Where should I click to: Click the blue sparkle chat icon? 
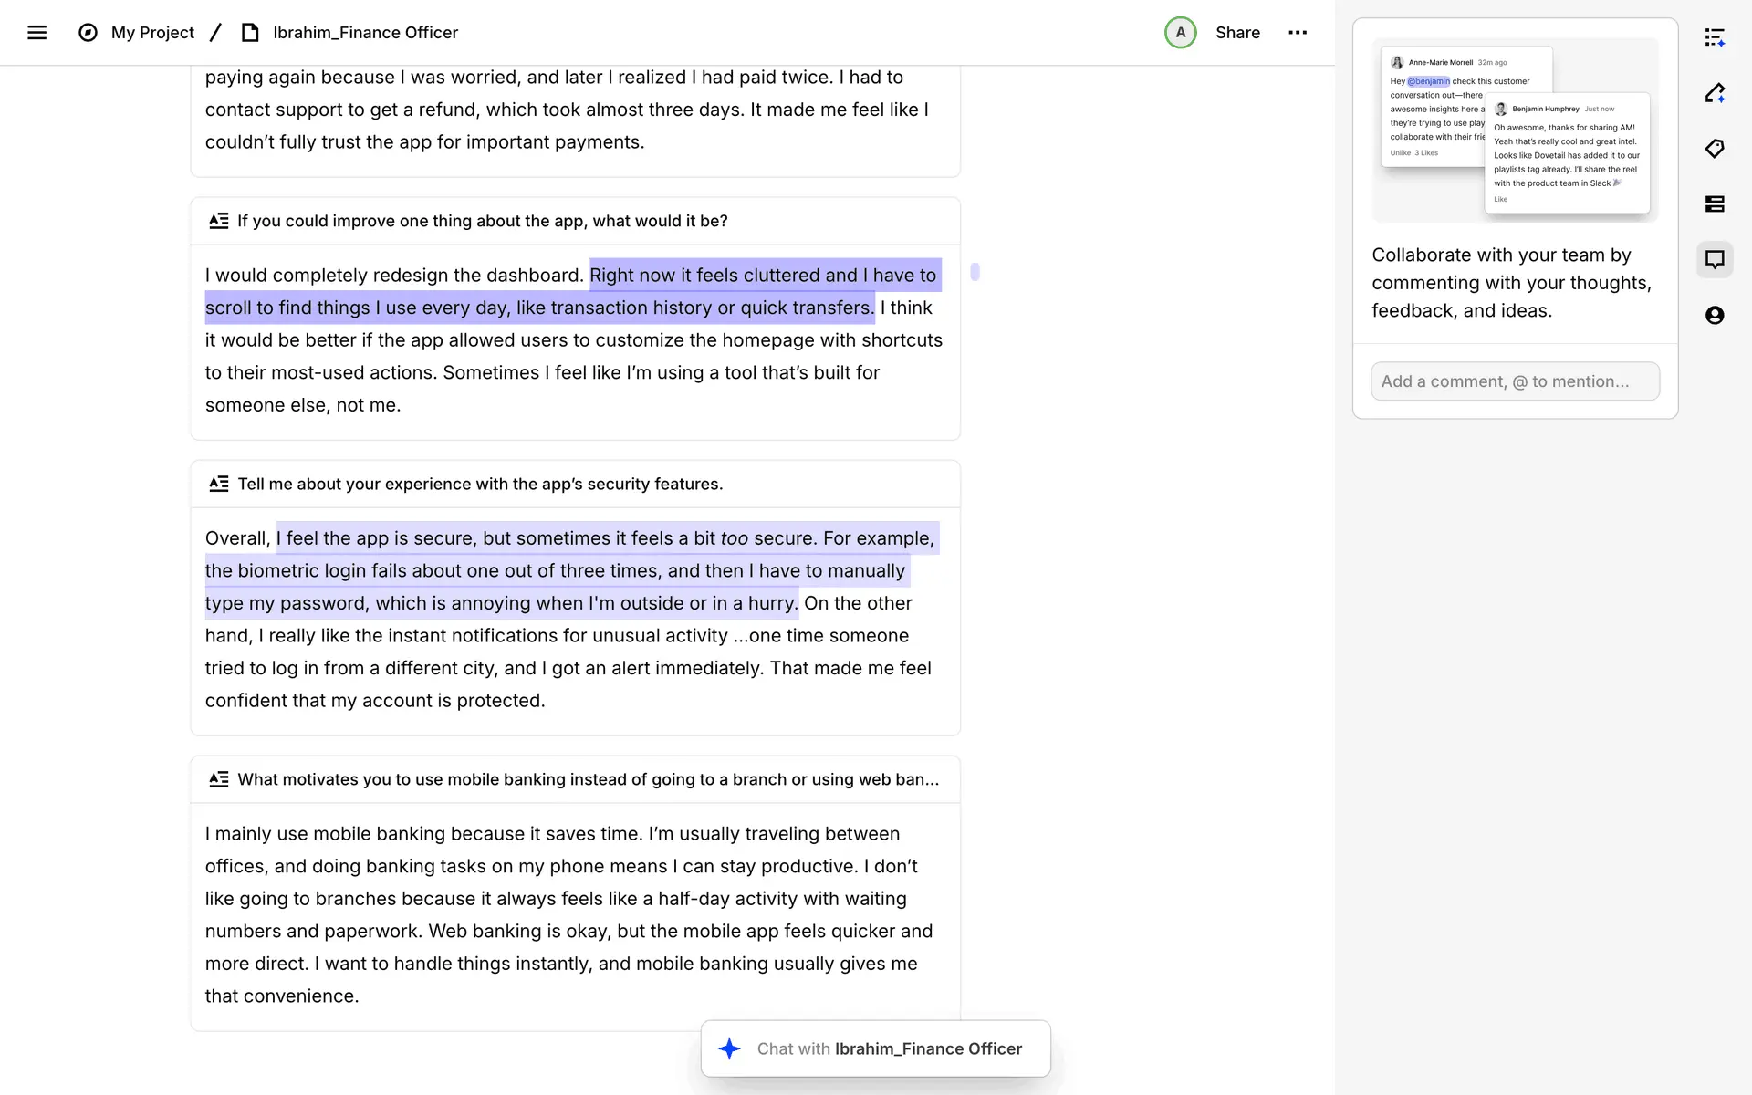(x=729, y=1048)
